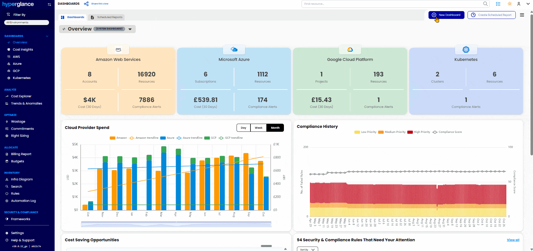Screen dimensions: 533x251
Task: Click the Google Cloud Platform logo icon
Action: [350, 49]
